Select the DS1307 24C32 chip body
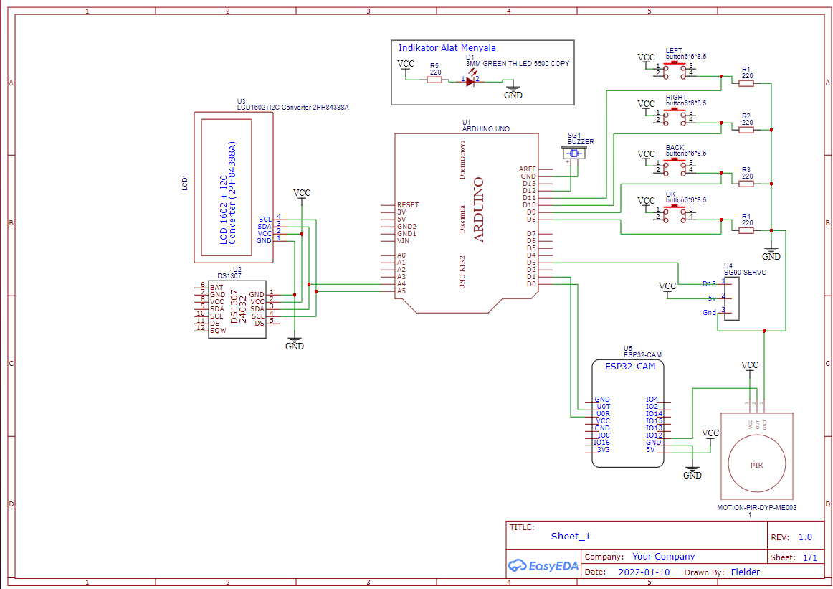 (237, 309)
